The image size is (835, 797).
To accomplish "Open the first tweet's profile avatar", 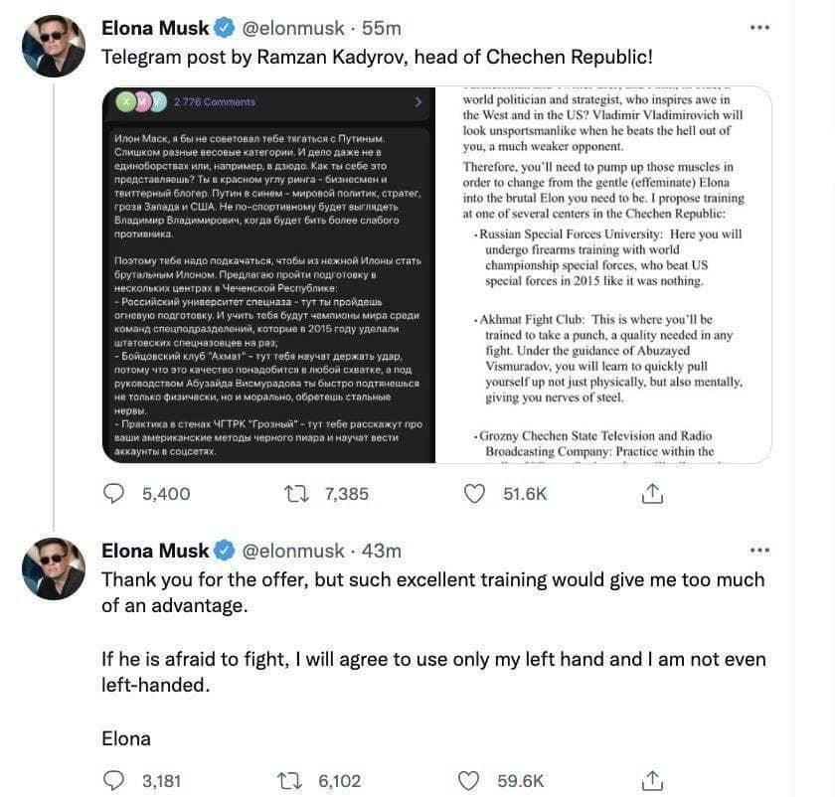I will [54, 46].
